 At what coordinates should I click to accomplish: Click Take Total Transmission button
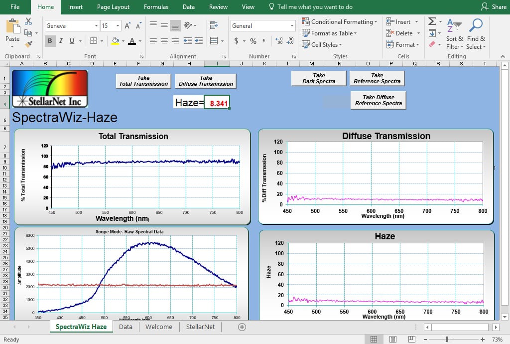pos(143,81)
